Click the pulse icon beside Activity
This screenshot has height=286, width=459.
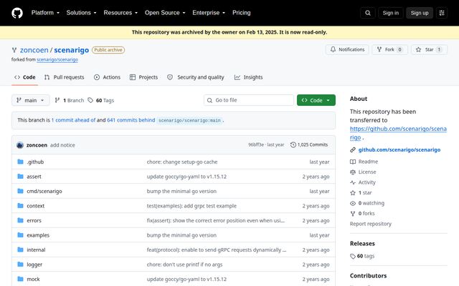[x=353, y=182]
